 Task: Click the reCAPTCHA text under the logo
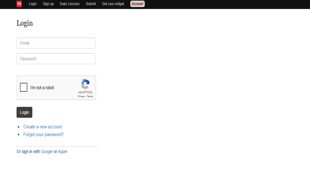point(85,92)
